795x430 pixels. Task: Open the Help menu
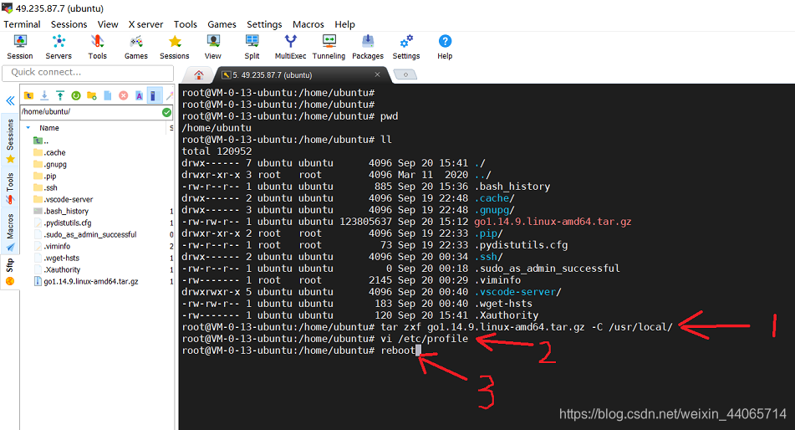click(x=344, y=24)
